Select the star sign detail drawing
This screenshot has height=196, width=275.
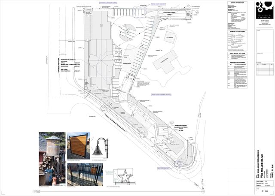click(125, 176)
